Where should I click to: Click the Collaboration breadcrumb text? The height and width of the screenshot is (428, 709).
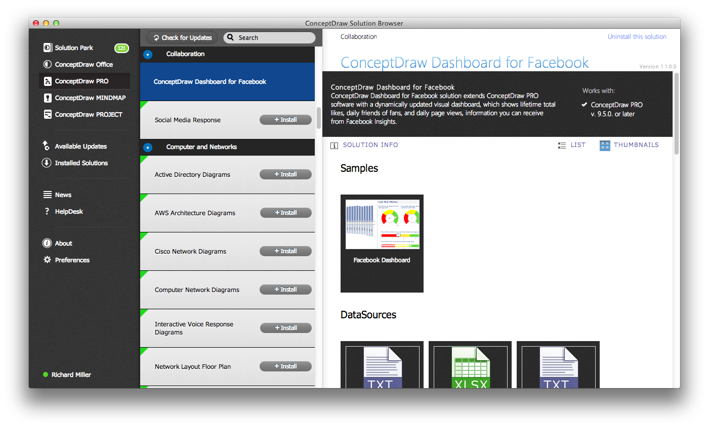click(359, 36)
